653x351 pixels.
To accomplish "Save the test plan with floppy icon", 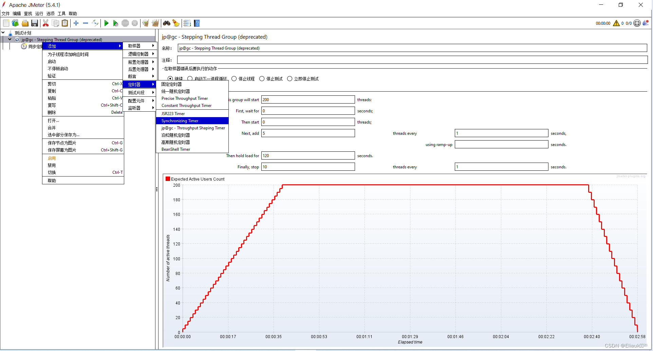I will [x=34, y=23].
